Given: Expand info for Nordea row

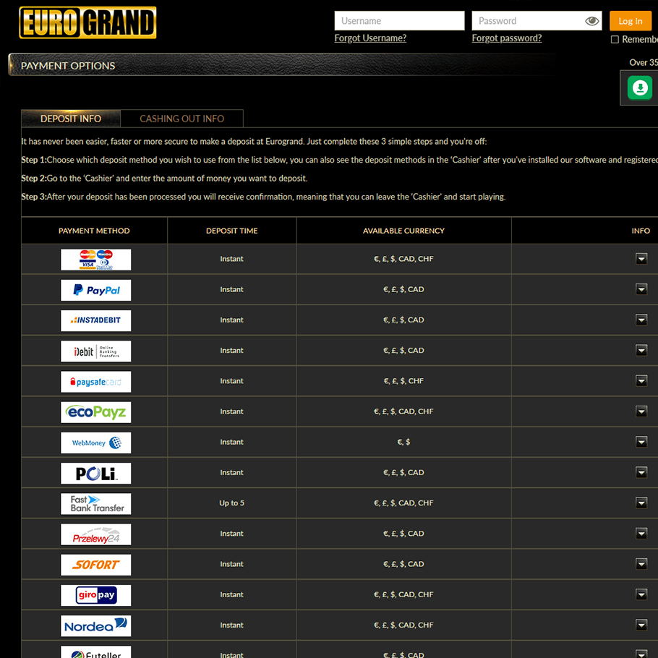Looking at the screenshot, I should coord(641,625).
